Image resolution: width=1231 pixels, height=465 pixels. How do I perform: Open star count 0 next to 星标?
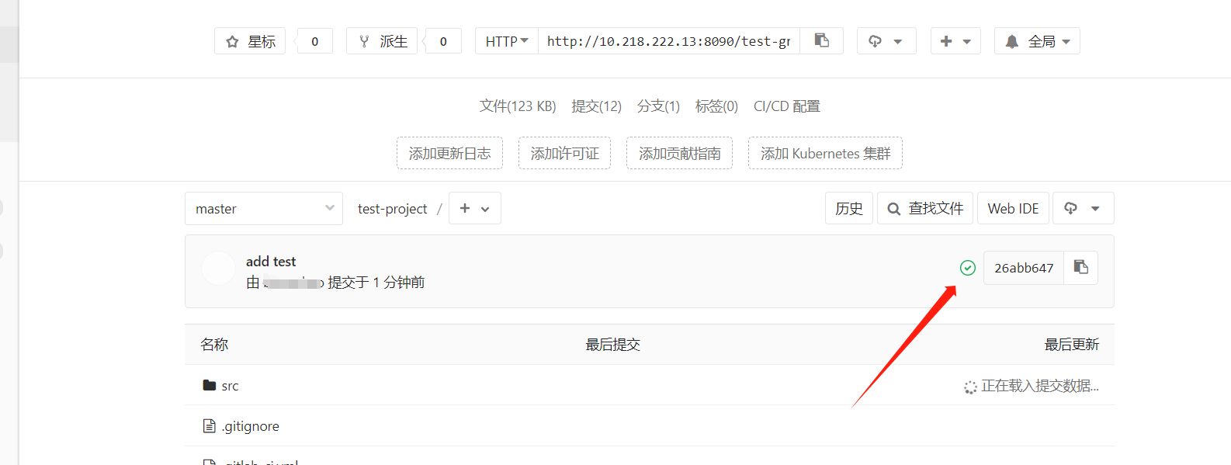pyautogui.click(x=315, y=41)
